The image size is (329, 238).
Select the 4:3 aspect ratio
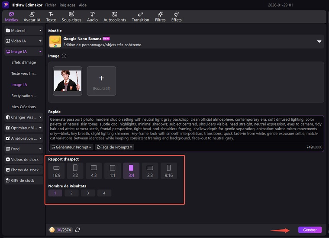tap(94, 171)
